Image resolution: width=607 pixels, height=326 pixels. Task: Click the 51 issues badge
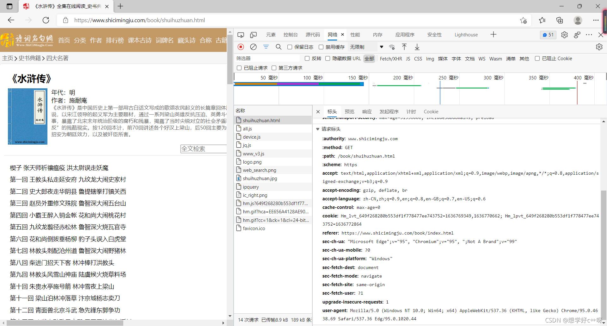548,35
